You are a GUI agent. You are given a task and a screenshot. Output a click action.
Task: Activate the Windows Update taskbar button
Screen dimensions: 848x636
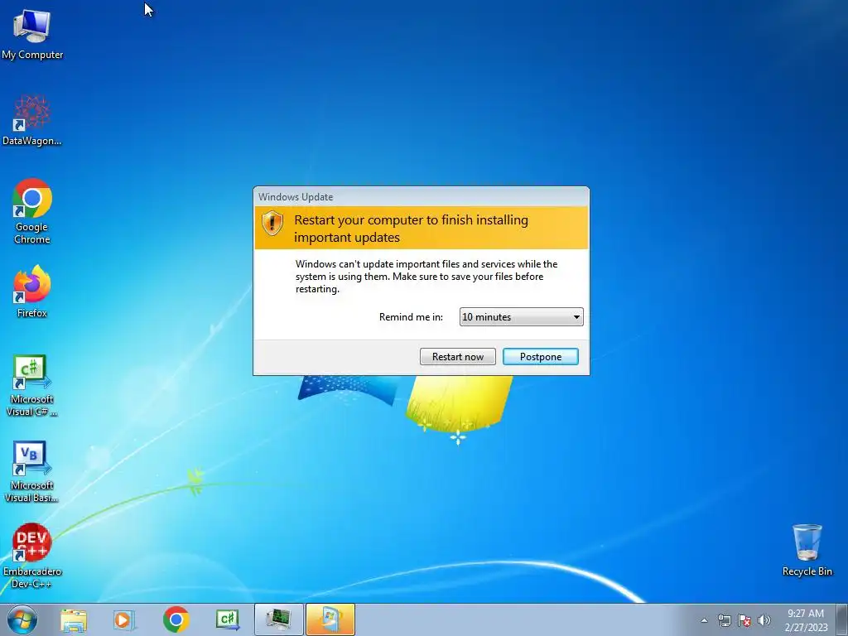[x=330, y=619]
